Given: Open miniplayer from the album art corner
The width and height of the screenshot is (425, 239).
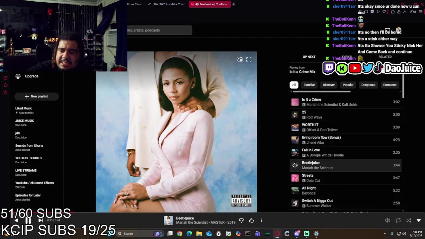Looking at the screenshot, I should tap(240, 59).
